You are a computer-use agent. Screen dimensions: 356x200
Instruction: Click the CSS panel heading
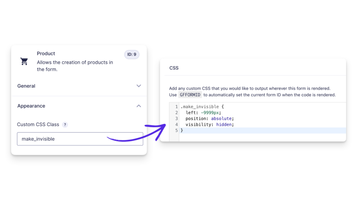point(174,68)
